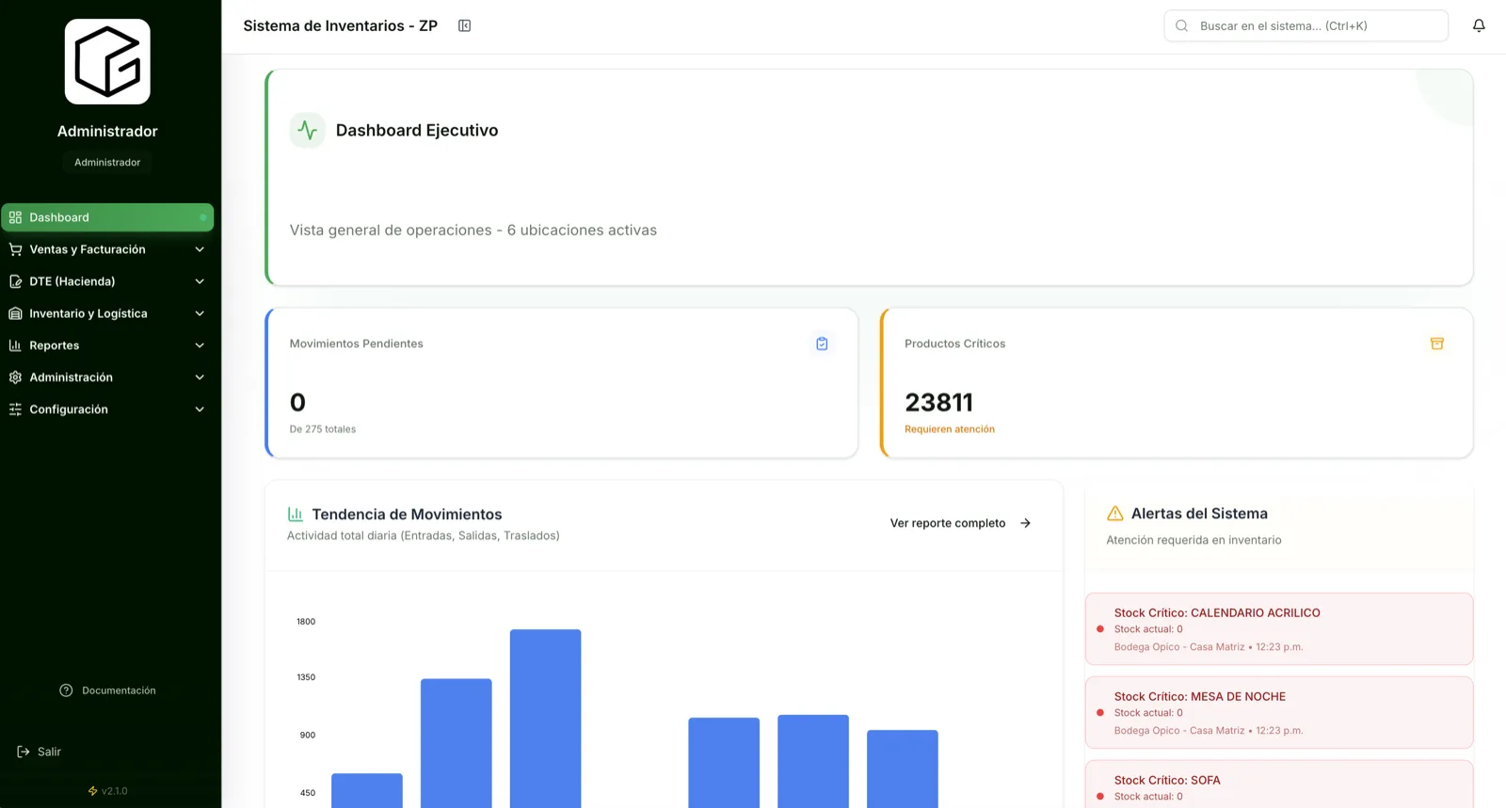Click the Productos Críticos archive box icon
This screenshot has height=808, width=1506.
click(x=1436, y=343)
